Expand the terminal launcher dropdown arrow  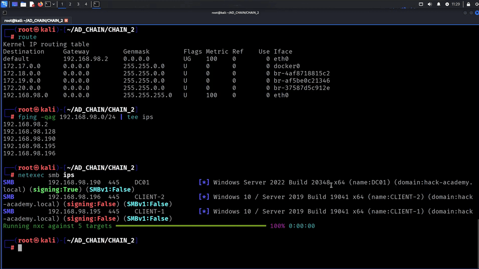point(53,4)
